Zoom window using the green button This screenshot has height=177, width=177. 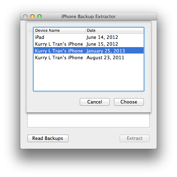click(40, 16)
